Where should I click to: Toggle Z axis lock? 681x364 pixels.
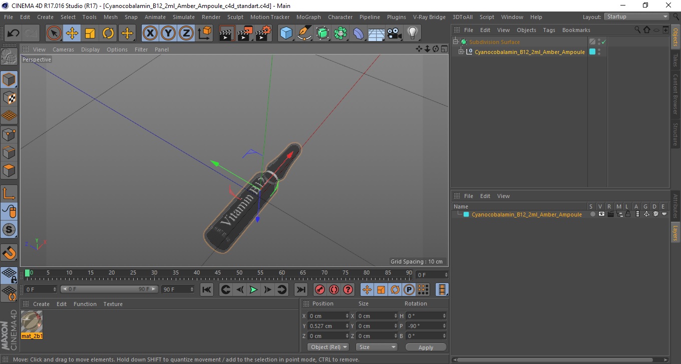(186, 33)
